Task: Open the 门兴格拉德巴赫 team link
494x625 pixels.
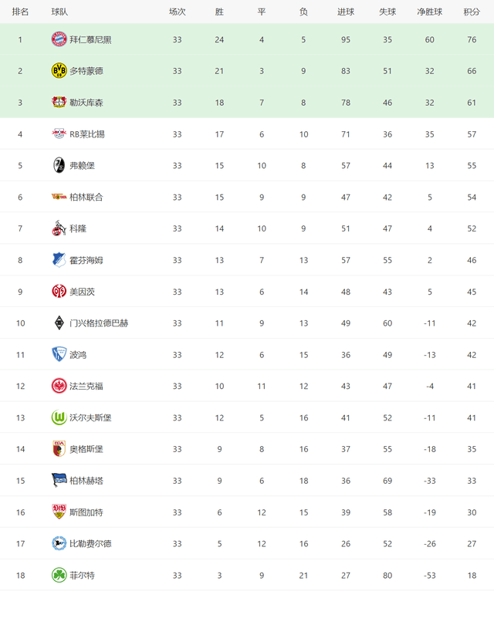Action: pos(99,323)
